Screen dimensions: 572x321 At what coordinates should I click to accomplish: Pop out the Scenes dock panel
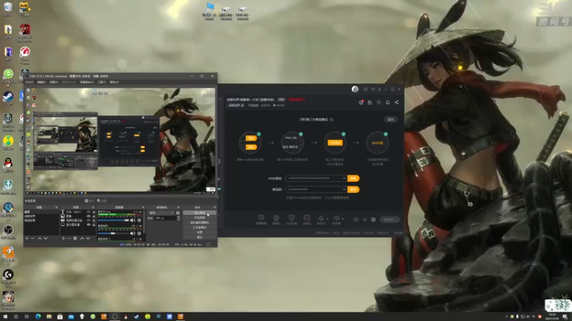click(x=56, y=208)
